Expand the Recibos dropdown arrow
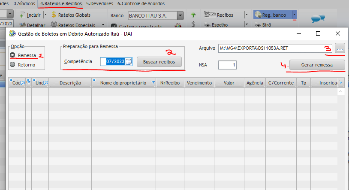349x190 pixels. click(247, 15)
